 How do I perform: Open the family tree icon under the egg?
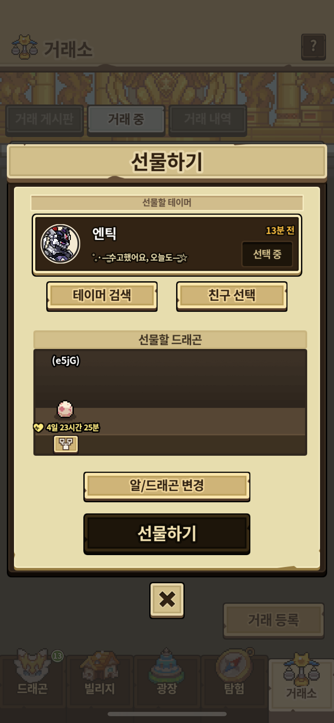coord(66,444)
